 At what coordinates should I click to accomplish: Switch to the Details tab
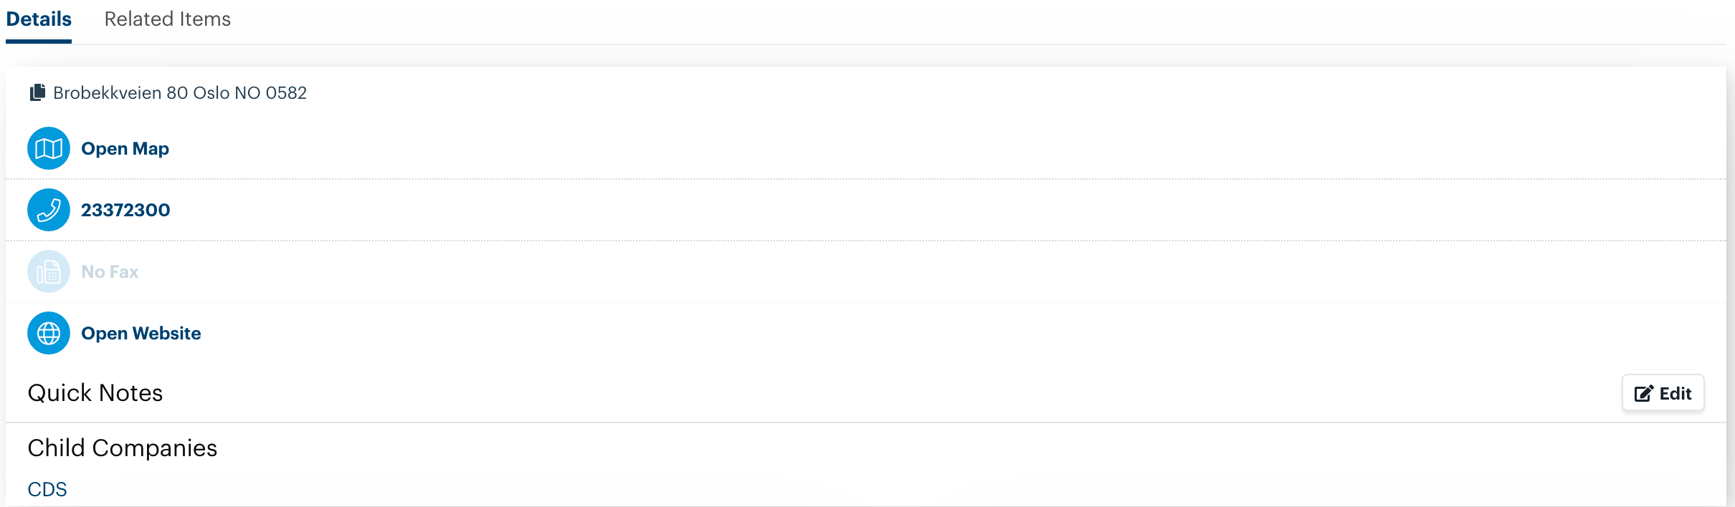tap(39, 19)
